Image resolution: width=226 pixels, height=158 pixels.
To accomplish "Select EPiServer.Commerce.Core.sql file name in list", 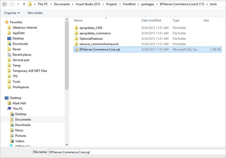I will pyautogui.click(x=99, y=50).
